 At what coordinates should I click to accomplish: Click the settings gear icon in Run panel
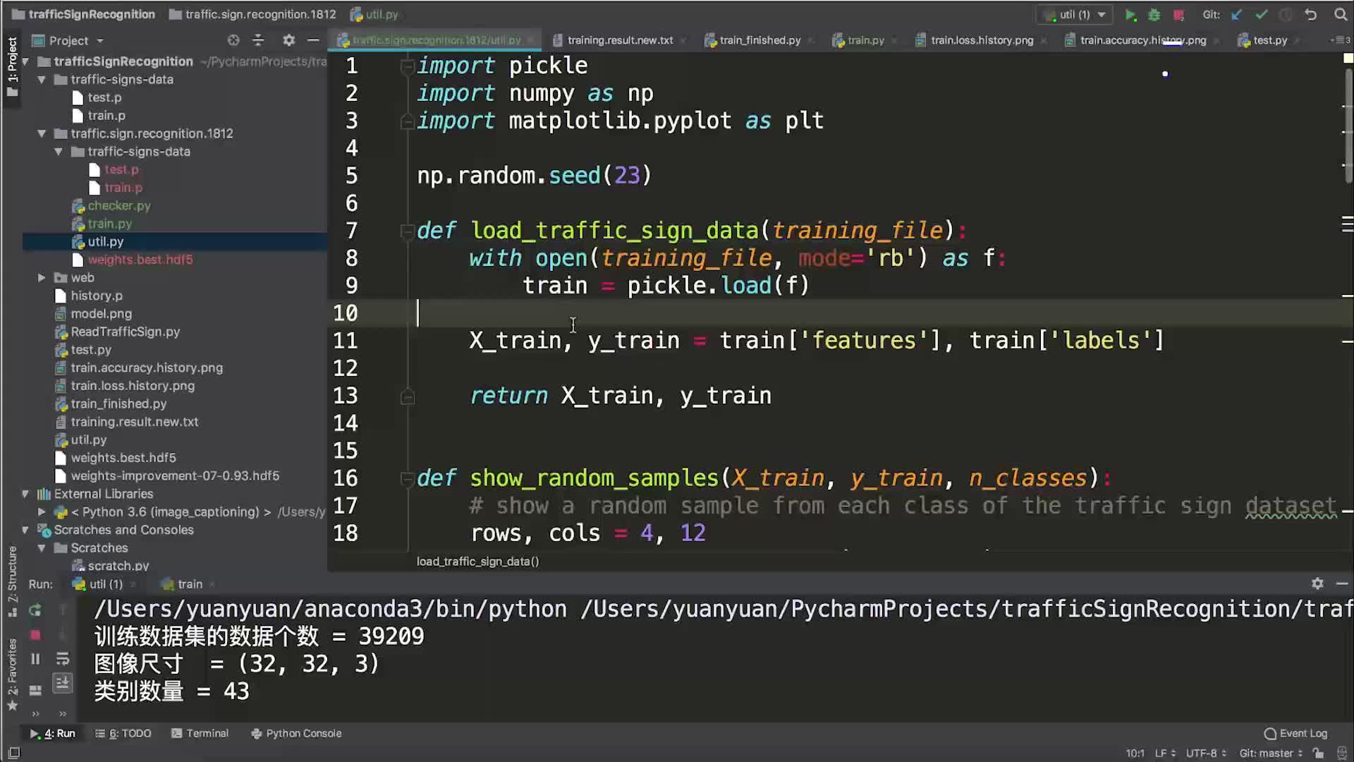[1318, 583]
